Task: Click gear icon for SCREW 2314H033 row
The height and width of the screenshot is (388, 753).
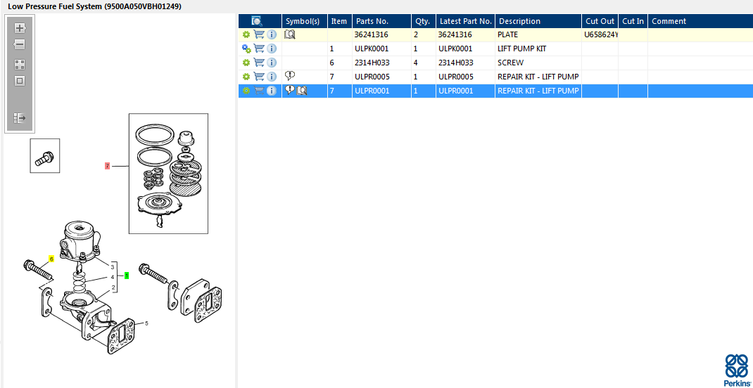Action: click(246, 63)
